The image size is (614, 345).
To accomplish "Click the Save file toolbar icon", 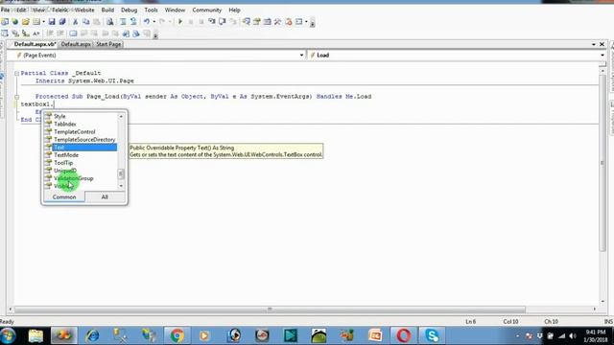I will (x=51, y=22).
